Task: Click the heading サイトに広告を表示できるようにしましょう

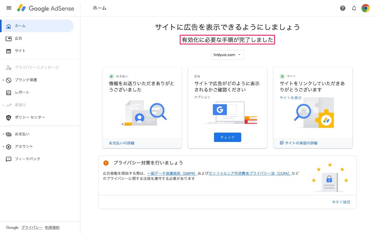Action: [227, 27]
